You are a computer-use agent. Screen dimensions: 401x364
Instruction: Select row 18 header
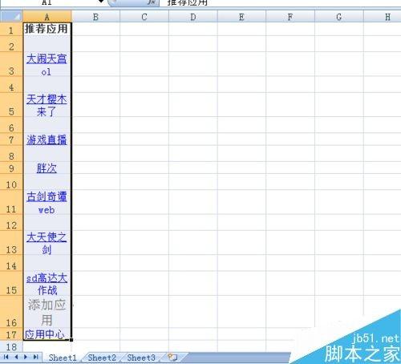[11, 346]
